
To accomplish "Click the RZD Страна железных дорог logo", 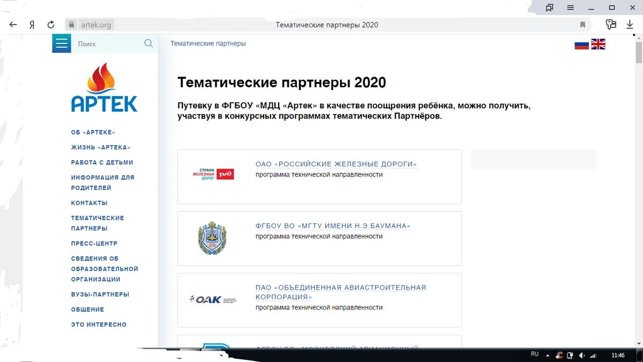I will (x=213, y=174).
